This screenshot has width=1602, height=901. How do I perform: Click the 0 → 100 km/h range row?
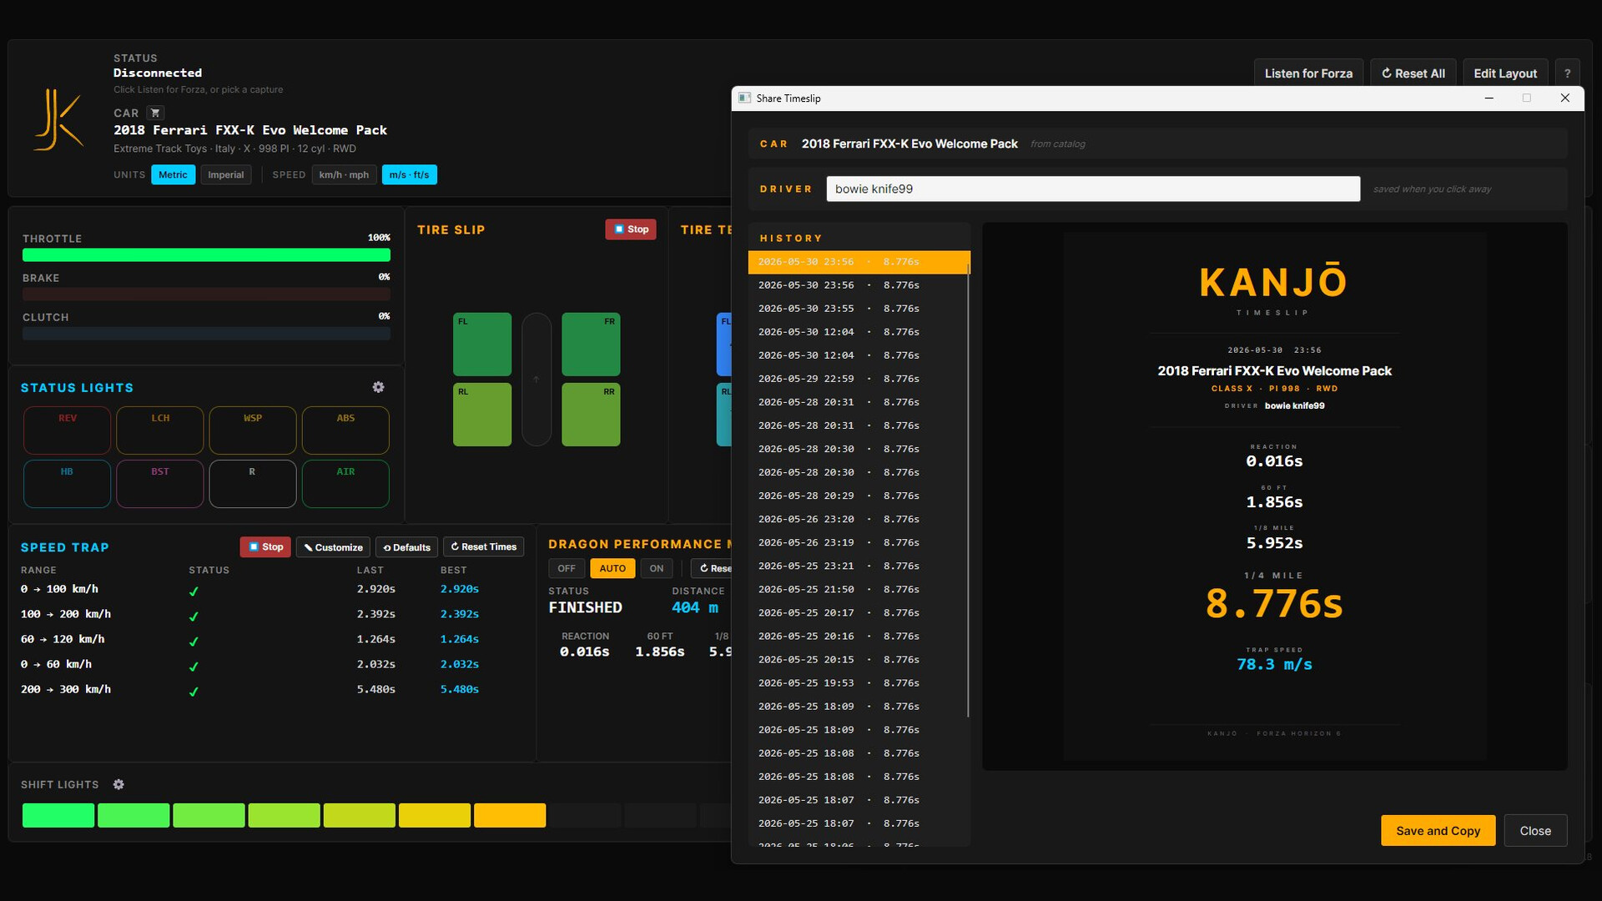coord(271,589)
